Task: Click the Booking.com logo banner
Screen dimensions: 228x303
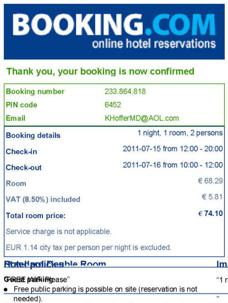Action: (114, 32)
